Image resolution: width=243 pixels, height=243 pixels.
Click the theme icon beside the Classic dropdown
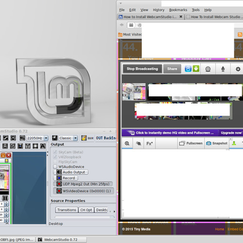click(55, 138)
